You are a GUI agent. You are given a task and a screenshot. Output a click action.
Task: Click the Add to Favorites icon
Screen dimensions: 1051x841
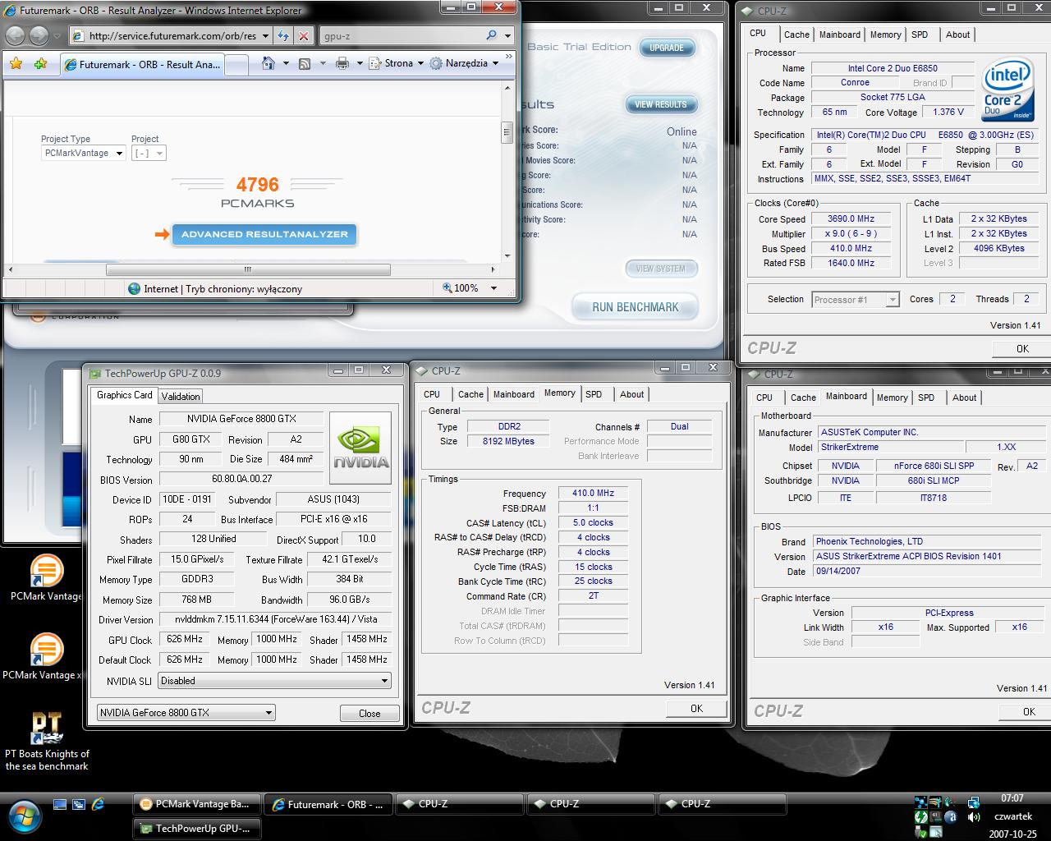(x=40, y=63)
